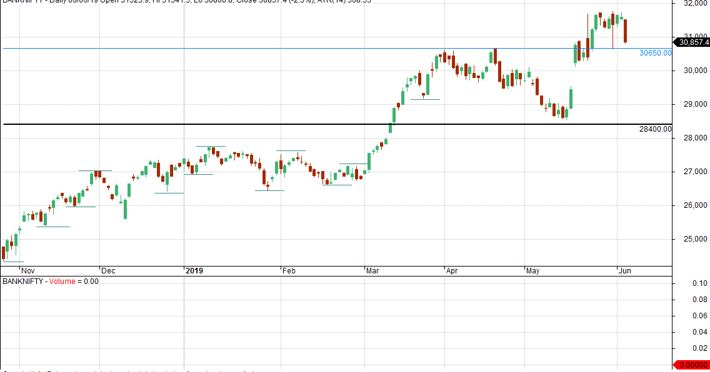This screenshot has height=372, width=710.
Task: Select the blue 30650.00 price label
Action: (656, 53)
